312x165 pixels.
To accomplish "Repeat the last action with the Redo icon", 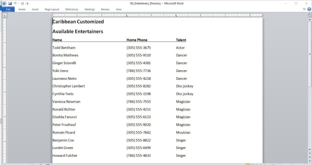I will click(x=22, y=3).
